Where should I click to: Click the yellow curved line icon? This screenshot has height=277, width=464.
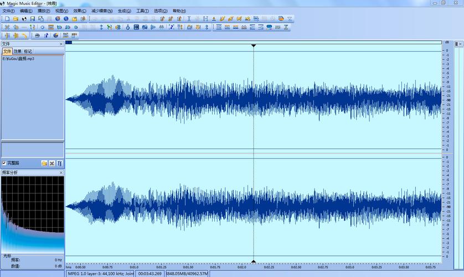pos(25,35)
